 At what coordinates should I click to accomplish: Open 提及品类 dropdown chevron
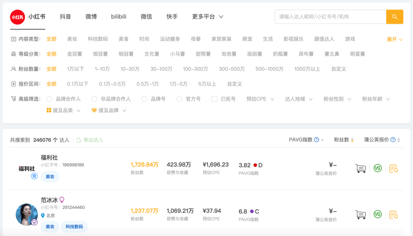(78, 110)
